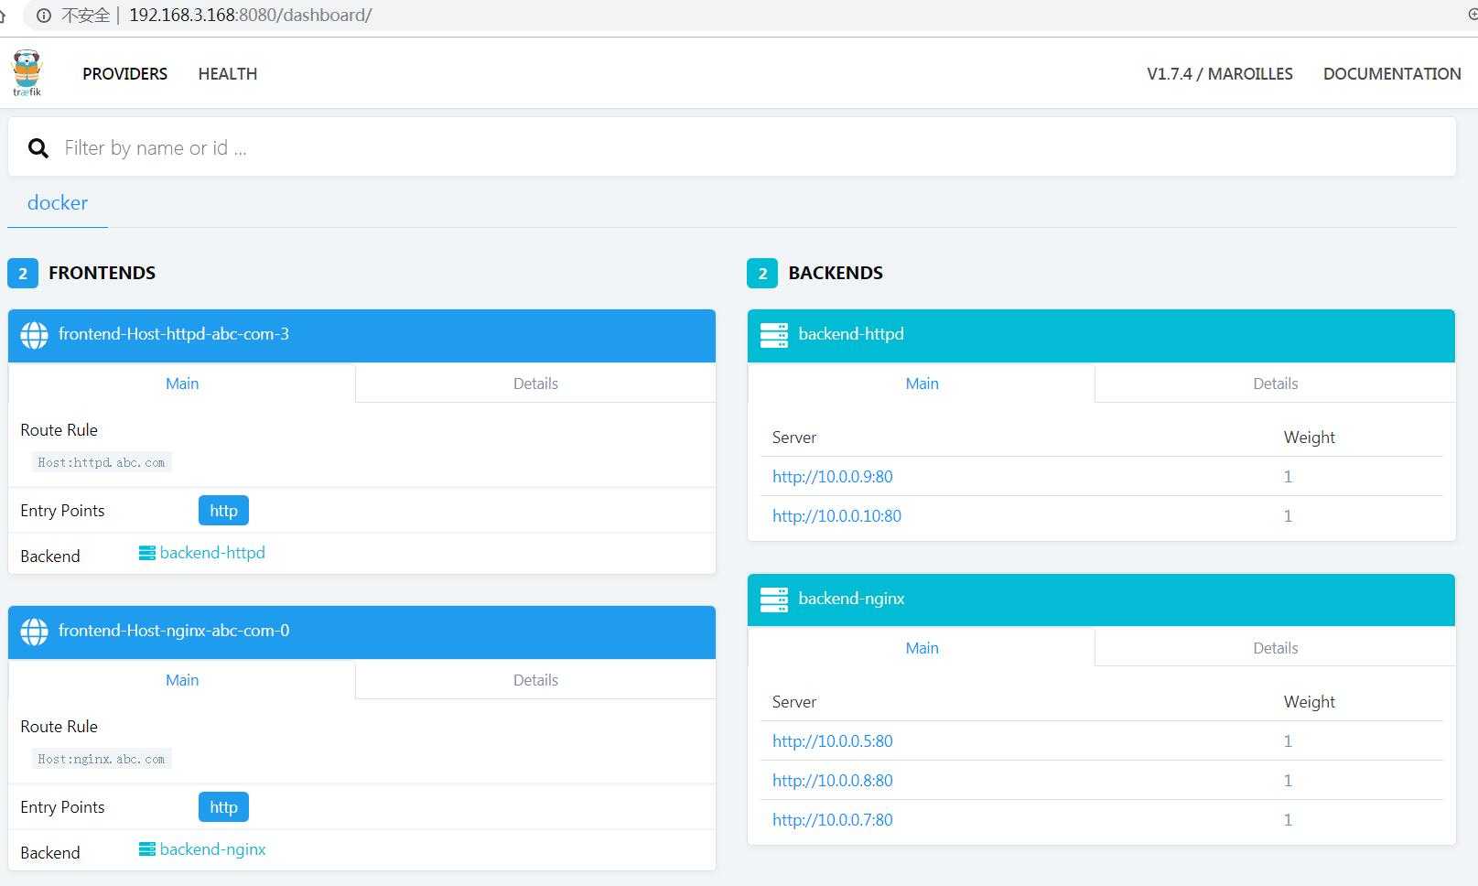Screen dimensions: 1478x886
Task: Click the backend-nginx card title
Action: (x=851, y=599)
